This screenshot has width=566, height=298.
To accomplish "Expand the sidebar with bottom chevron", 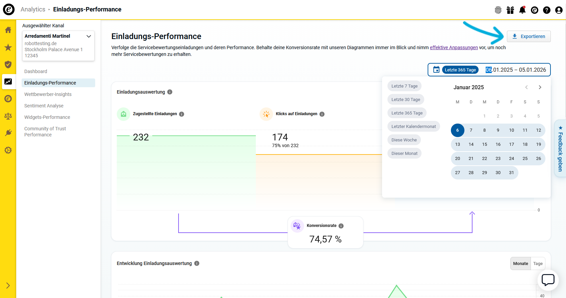I will pyautogui.click(x=8, y=286).
